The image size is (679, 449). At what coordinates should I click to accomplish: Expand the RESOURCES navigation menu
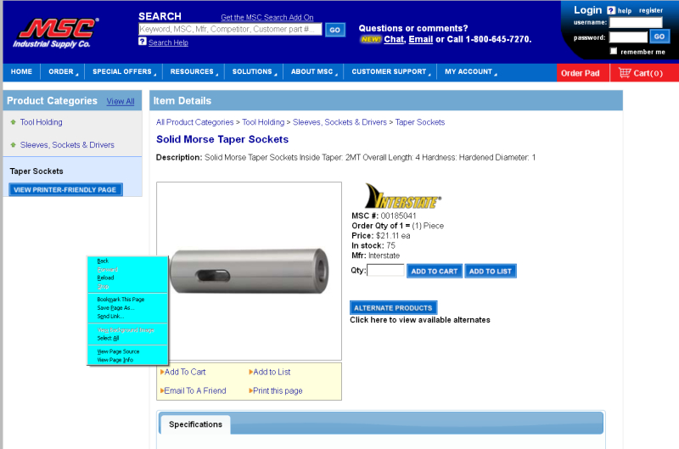coord(194,72)
